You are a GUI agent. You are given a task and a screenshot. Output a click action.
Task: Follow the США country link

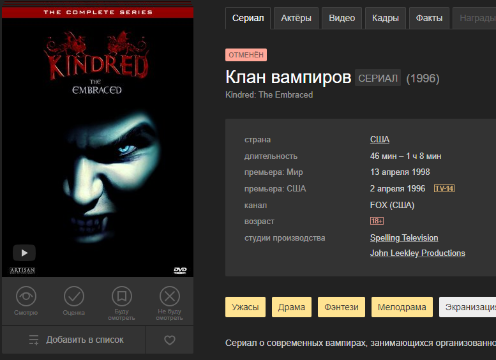380,140
